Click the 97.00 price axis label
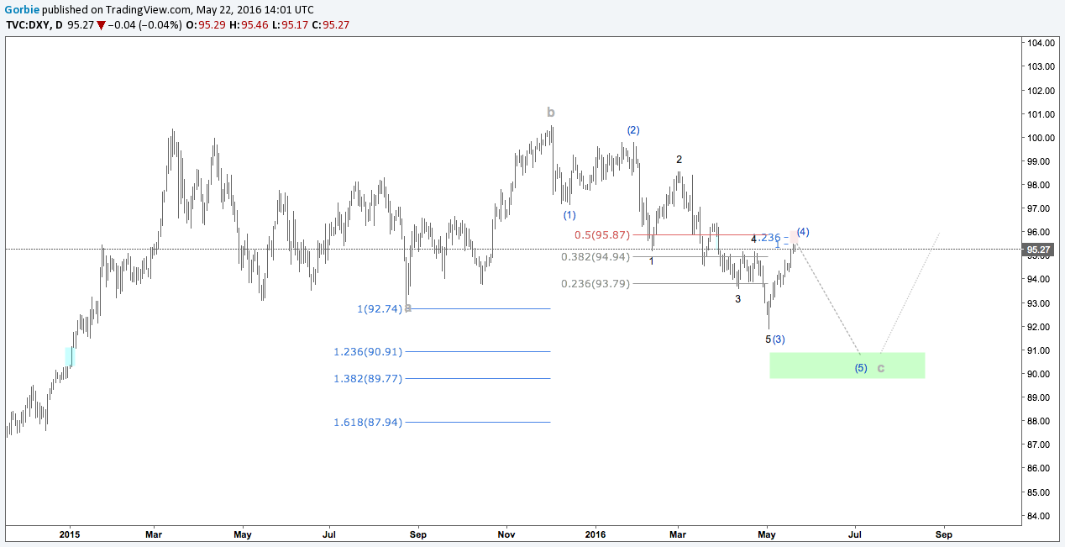The height and width of the screenshot is (547, 1065). click(x=1040, y=208)
